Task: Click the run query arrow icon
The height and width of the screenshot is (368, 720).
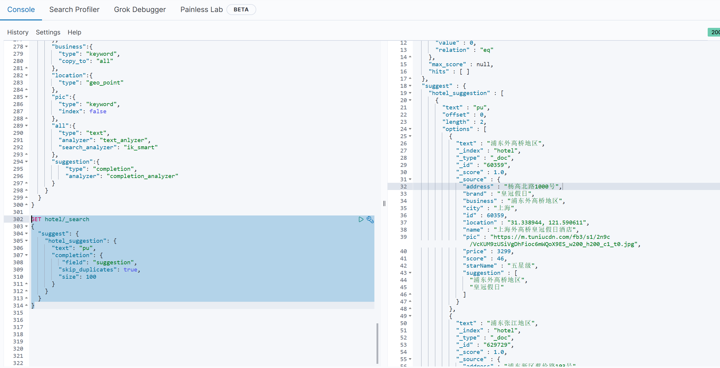Action: (x=361, y=219)
